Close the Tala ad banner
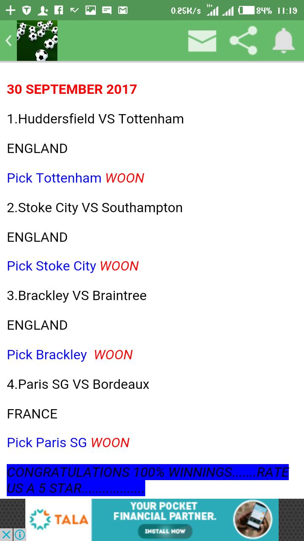Image resolution: width=304 pixels, height=541 pixels. point(6,535)
